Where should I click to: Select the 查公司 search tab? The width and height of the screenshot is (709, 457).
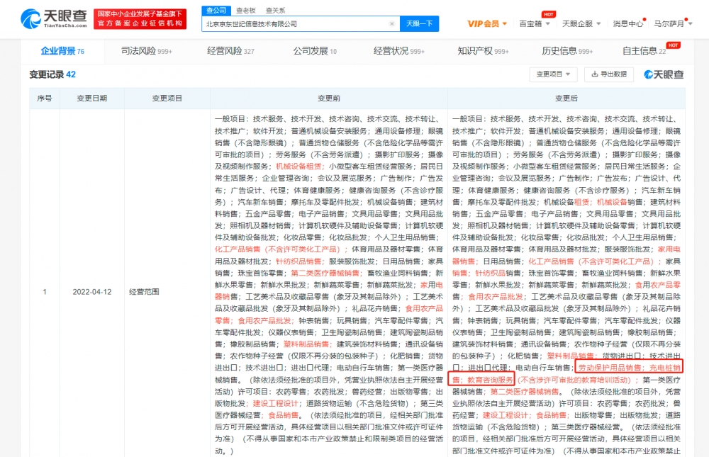(216, 11)
